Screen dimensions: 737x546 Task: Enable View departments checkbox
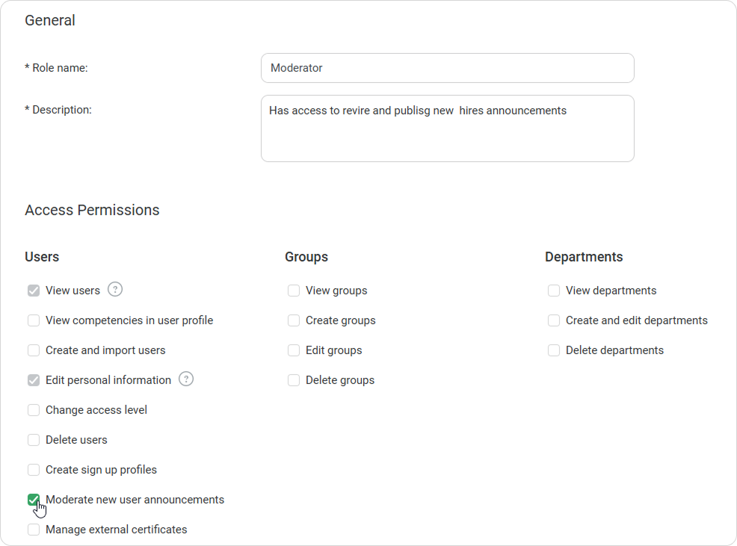[x=554, y=291]
